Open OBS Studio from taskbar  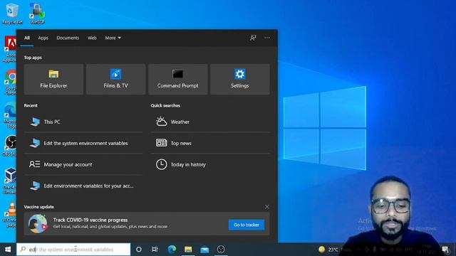221,250
